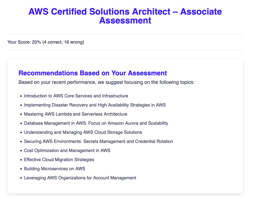Click Securing AWS Environments Secrets Management topic

pos(98,141)
